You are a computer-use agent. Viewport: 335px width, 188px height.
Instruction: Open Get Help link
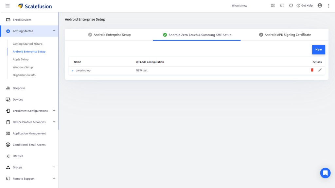(x=305, y=6)
